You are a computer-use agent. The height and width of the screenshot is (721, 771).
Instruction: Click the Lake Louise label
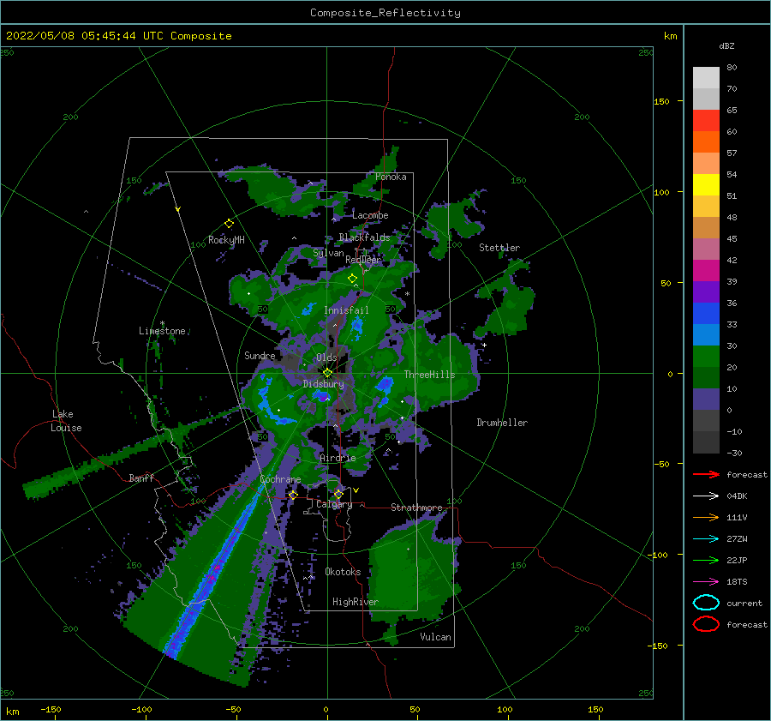point(67,421)
